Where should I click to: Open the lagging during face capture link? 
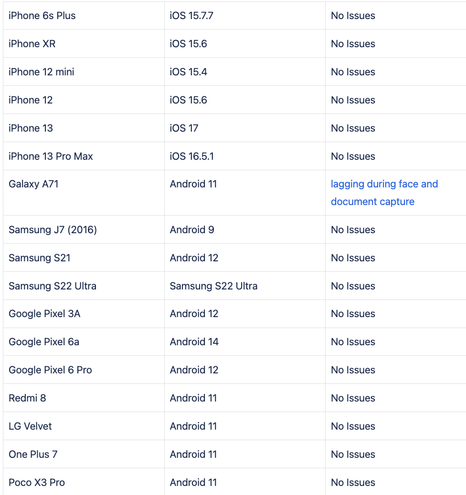pos(384,193)
